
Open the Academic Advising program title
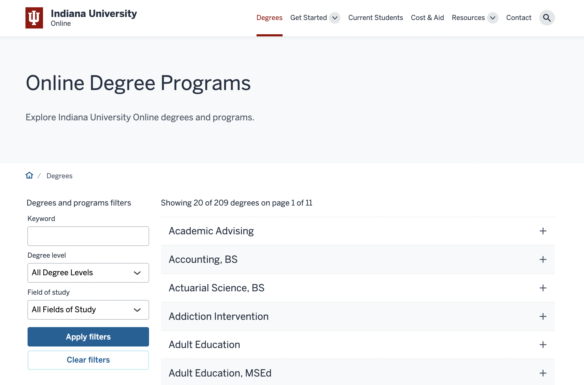tap(211, 231)
